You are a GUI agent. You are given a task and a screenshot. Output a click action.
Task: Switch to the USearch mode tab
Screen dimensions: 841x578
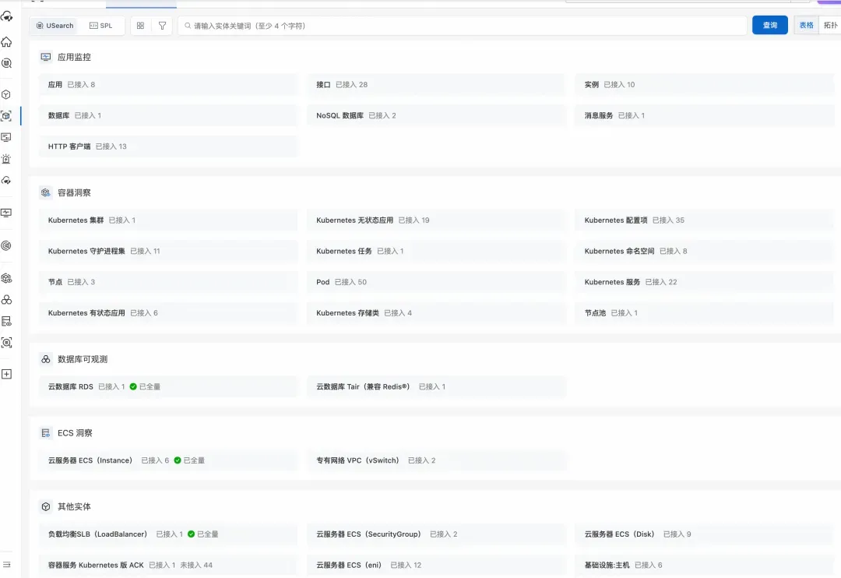55,25
